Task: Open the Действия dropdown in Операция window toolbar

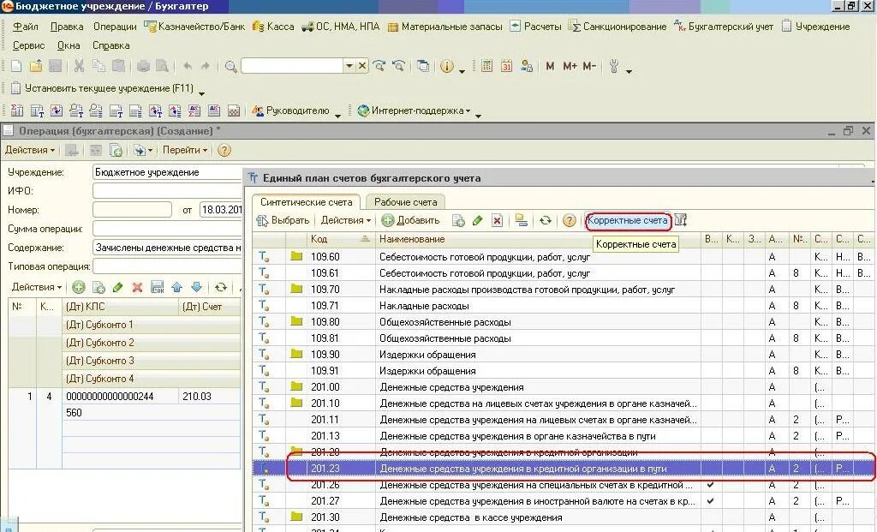Action: tap(30, 150)
